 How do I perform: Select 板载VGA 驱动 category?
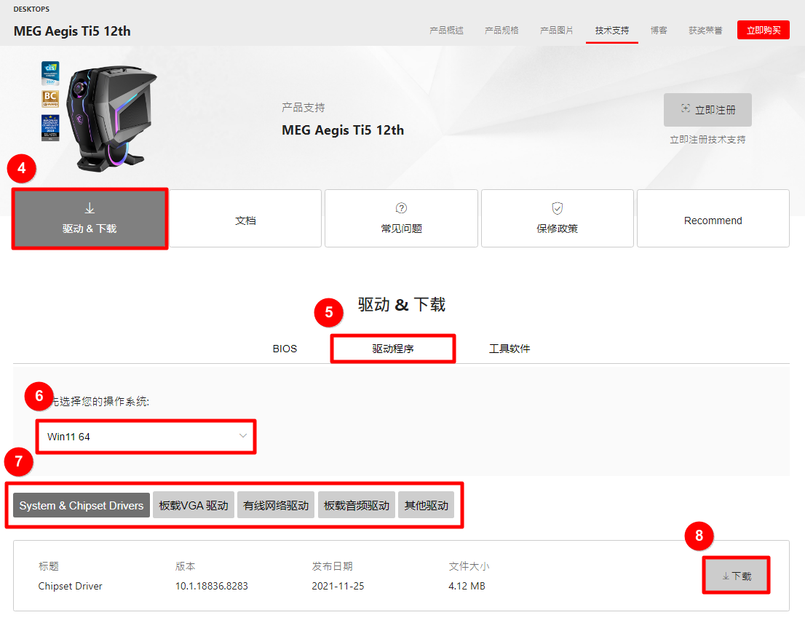(x=194, y=505)
